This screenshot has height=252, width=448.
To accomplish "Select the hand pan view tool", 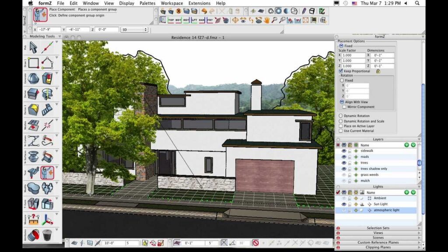I will (266, 20).
